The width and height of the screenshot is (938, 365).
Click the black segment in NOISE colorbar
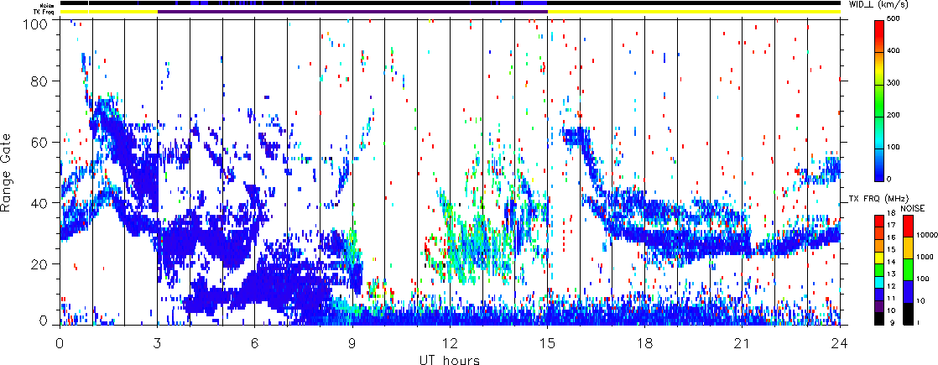[908, 314]
